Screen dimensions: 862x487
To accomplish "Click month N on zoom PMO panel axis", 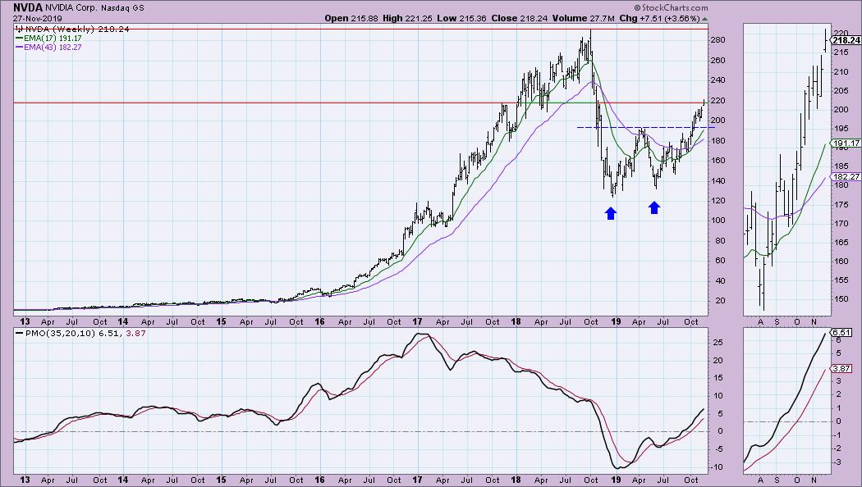I will coord(815,480).
